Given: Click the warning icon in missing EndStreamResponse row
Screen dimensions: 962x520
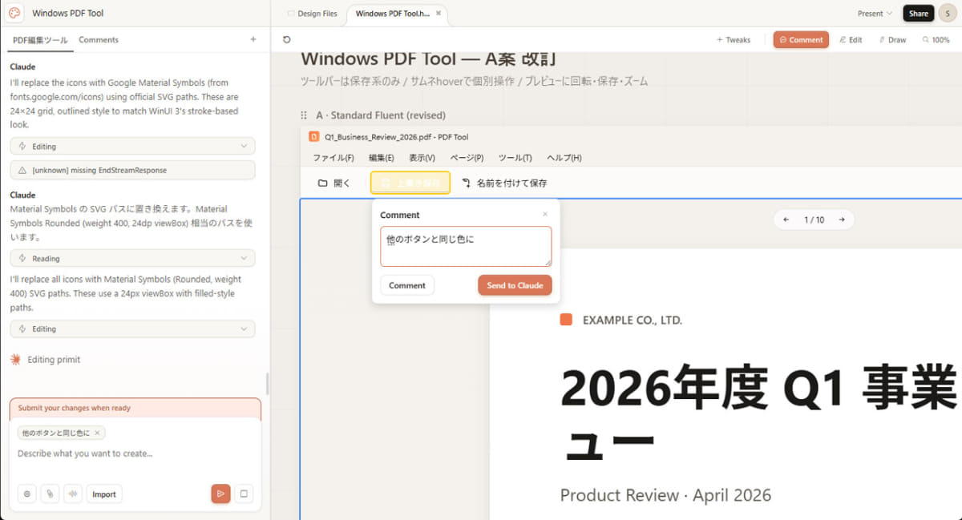Looking at the screenshot, I should [x=22, y=171].
